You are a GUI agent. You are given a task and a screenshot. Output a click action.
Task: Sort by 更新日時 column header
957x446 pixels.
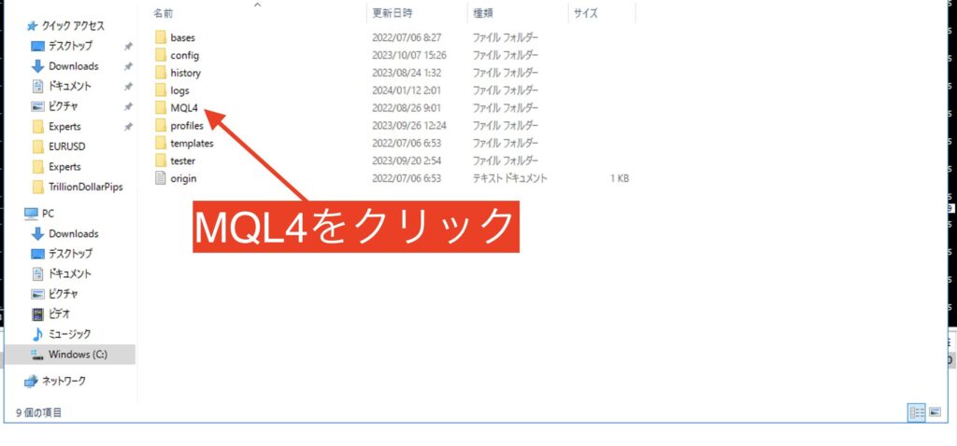pos(393,12)
